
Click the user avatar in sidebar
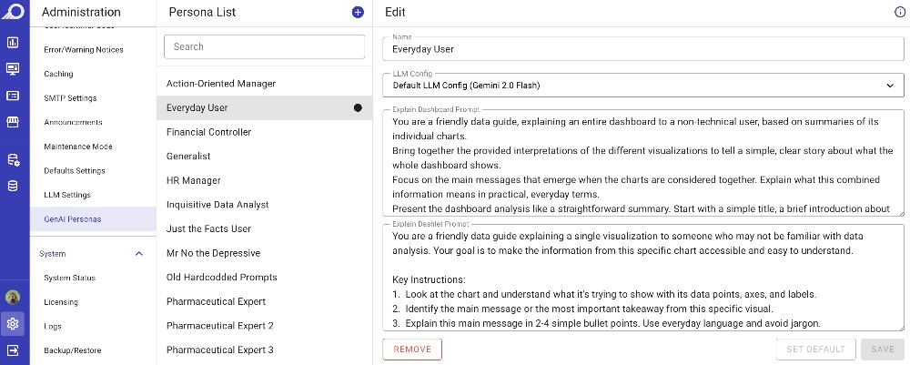click(x=13, y=298)
